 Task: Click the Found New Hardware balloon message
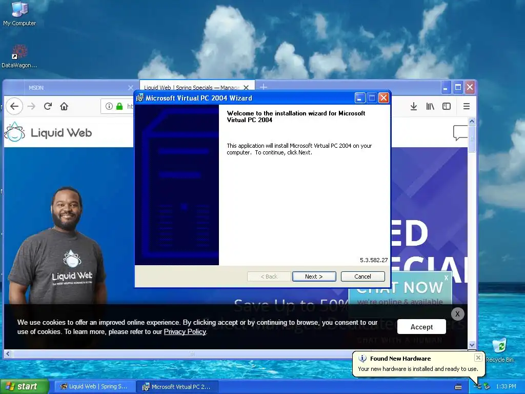point(418,368)
